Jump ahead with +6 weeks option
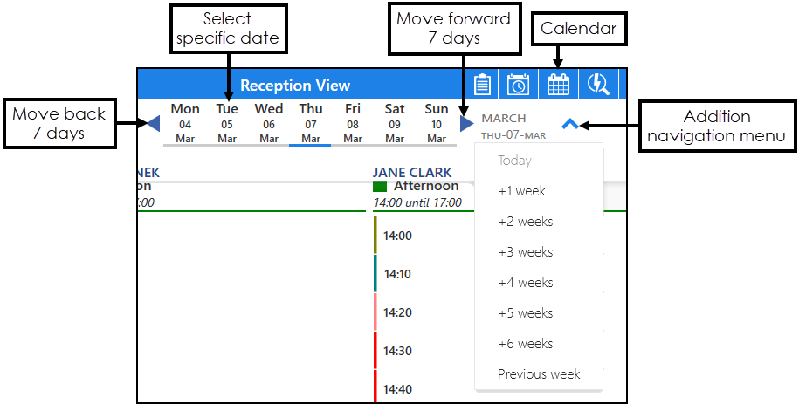The height and width of the screenshot is (404, 799). 525,344
